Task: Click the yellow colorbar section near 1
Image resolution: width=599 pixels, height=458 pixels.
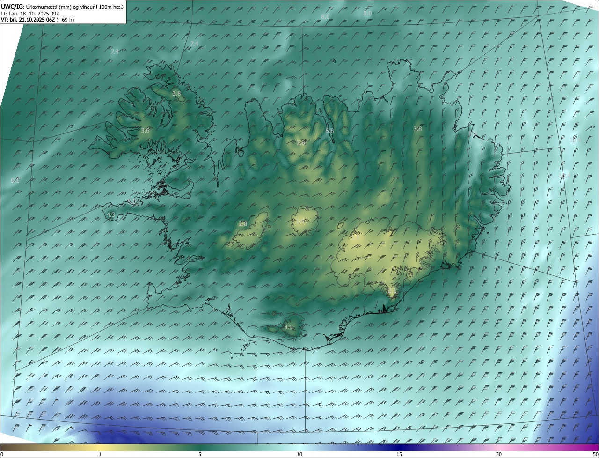Action: tap(100, 447)
